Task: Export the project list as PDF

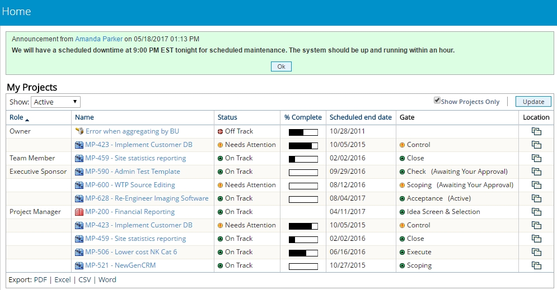Action: [x=40, y=279]
